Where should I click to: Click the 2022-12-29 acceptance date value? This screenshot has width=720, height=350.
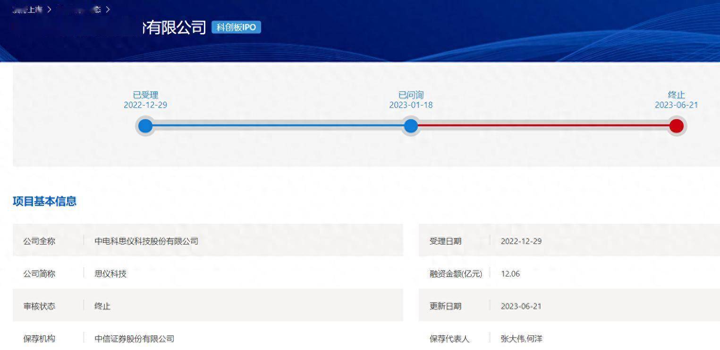[x=521, y=241]
